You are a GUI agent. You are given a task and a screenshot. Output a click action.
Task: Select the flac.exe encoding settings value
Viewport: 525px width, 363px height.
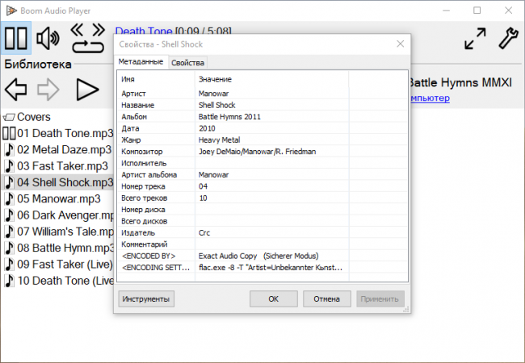point(272,267)
